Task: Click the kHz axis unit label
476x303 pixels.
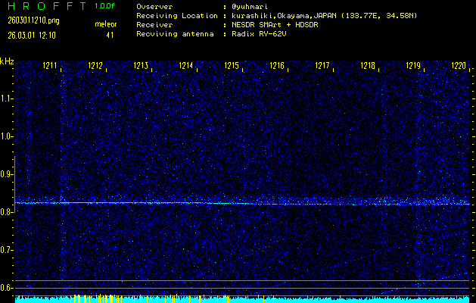Action: 7,61
